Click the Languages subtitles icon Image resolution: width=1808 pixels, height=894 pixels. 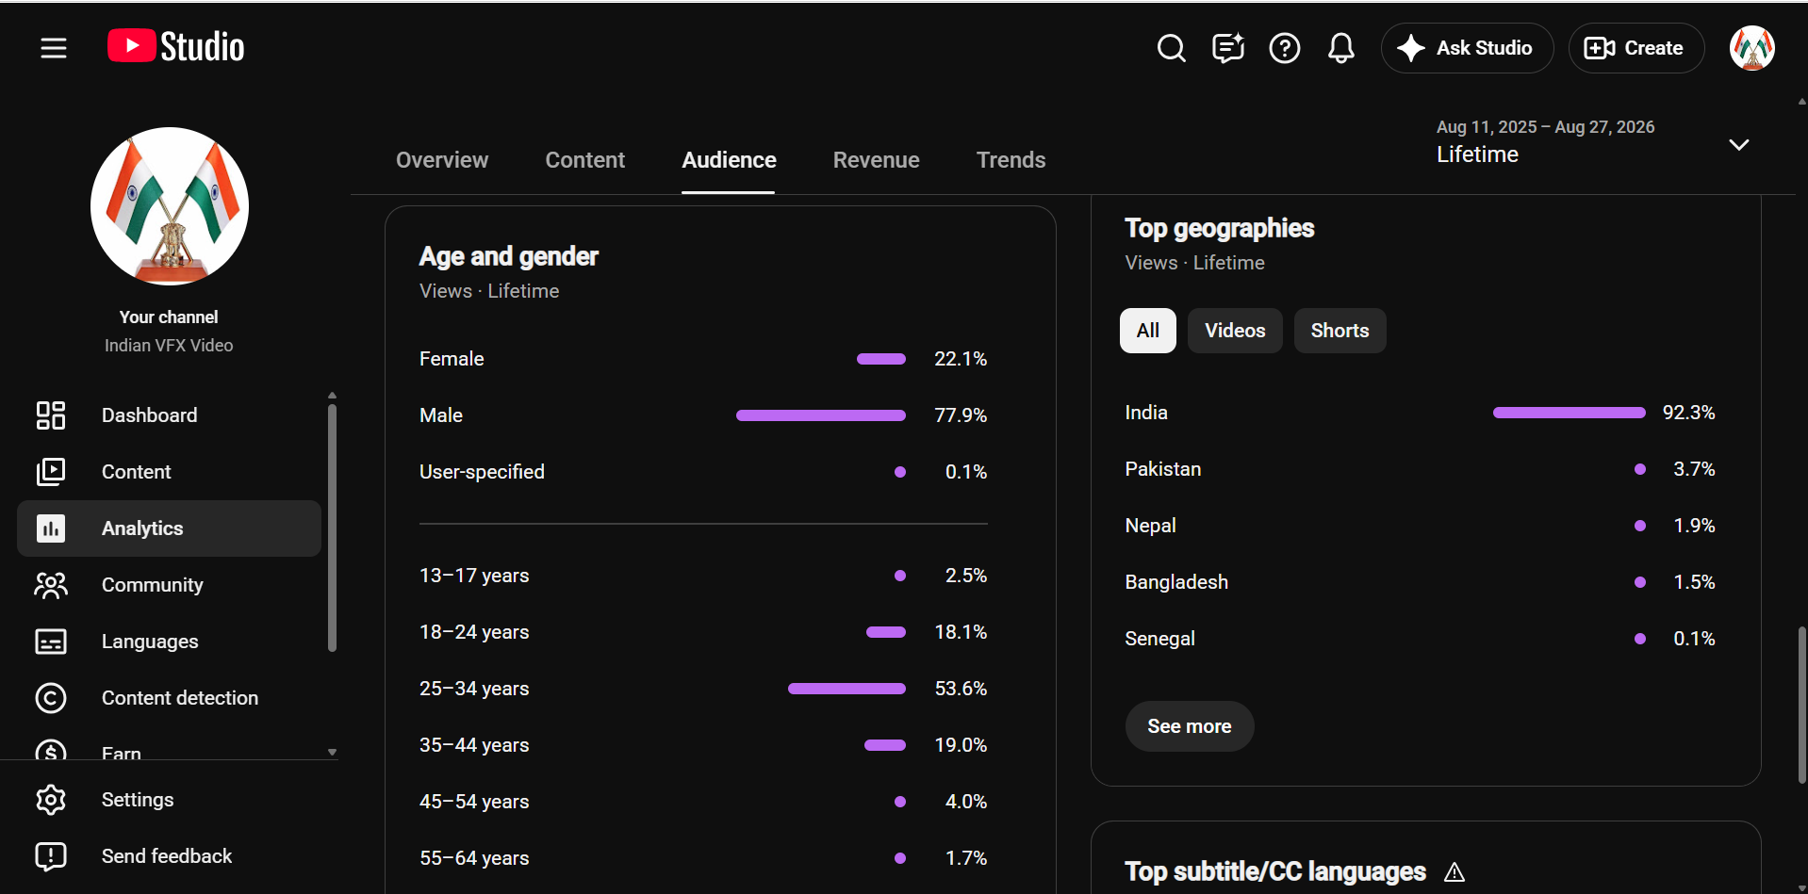(51, 642)
